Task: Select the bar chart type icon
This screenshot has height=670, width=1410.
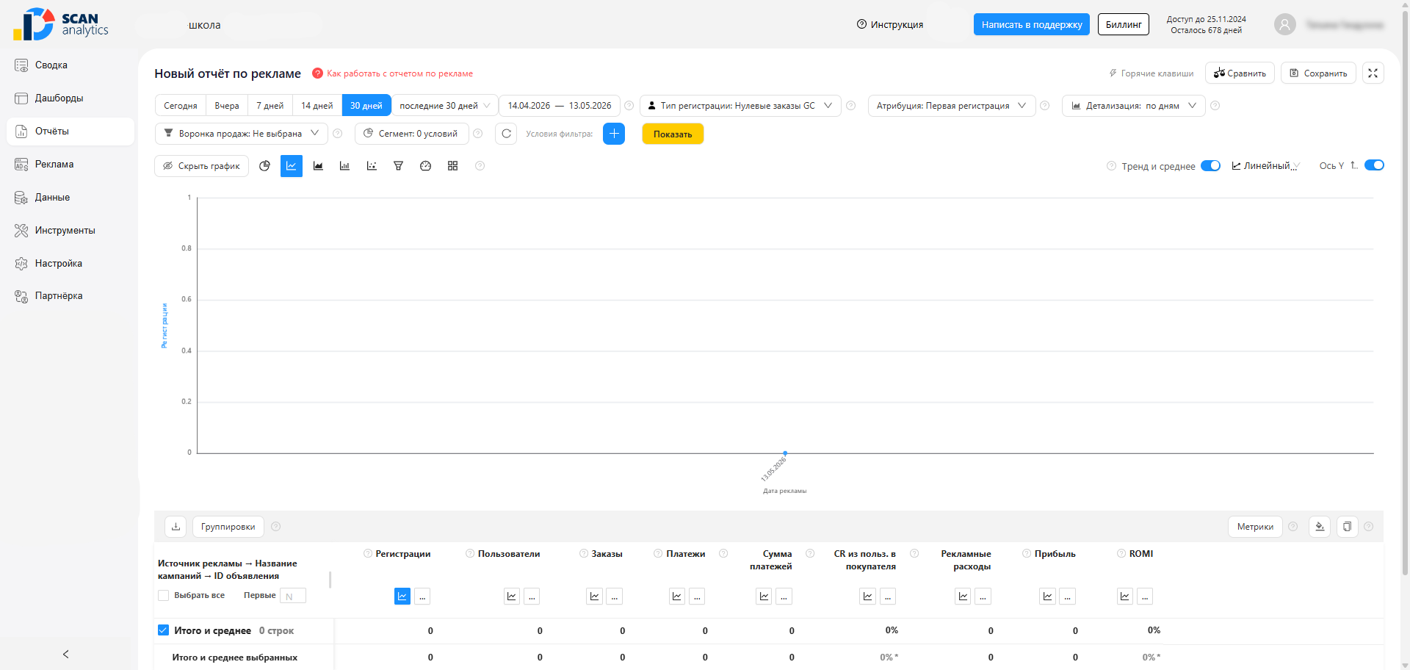Action: [x=344, y=166]
